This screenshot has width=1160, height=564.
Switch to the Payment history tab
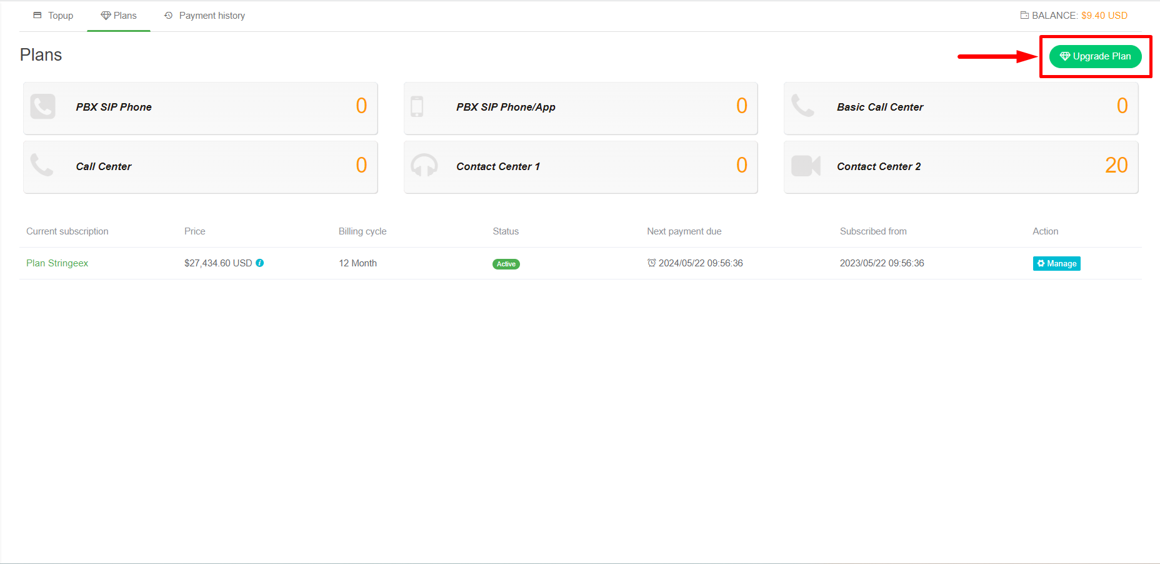point(204,16)
